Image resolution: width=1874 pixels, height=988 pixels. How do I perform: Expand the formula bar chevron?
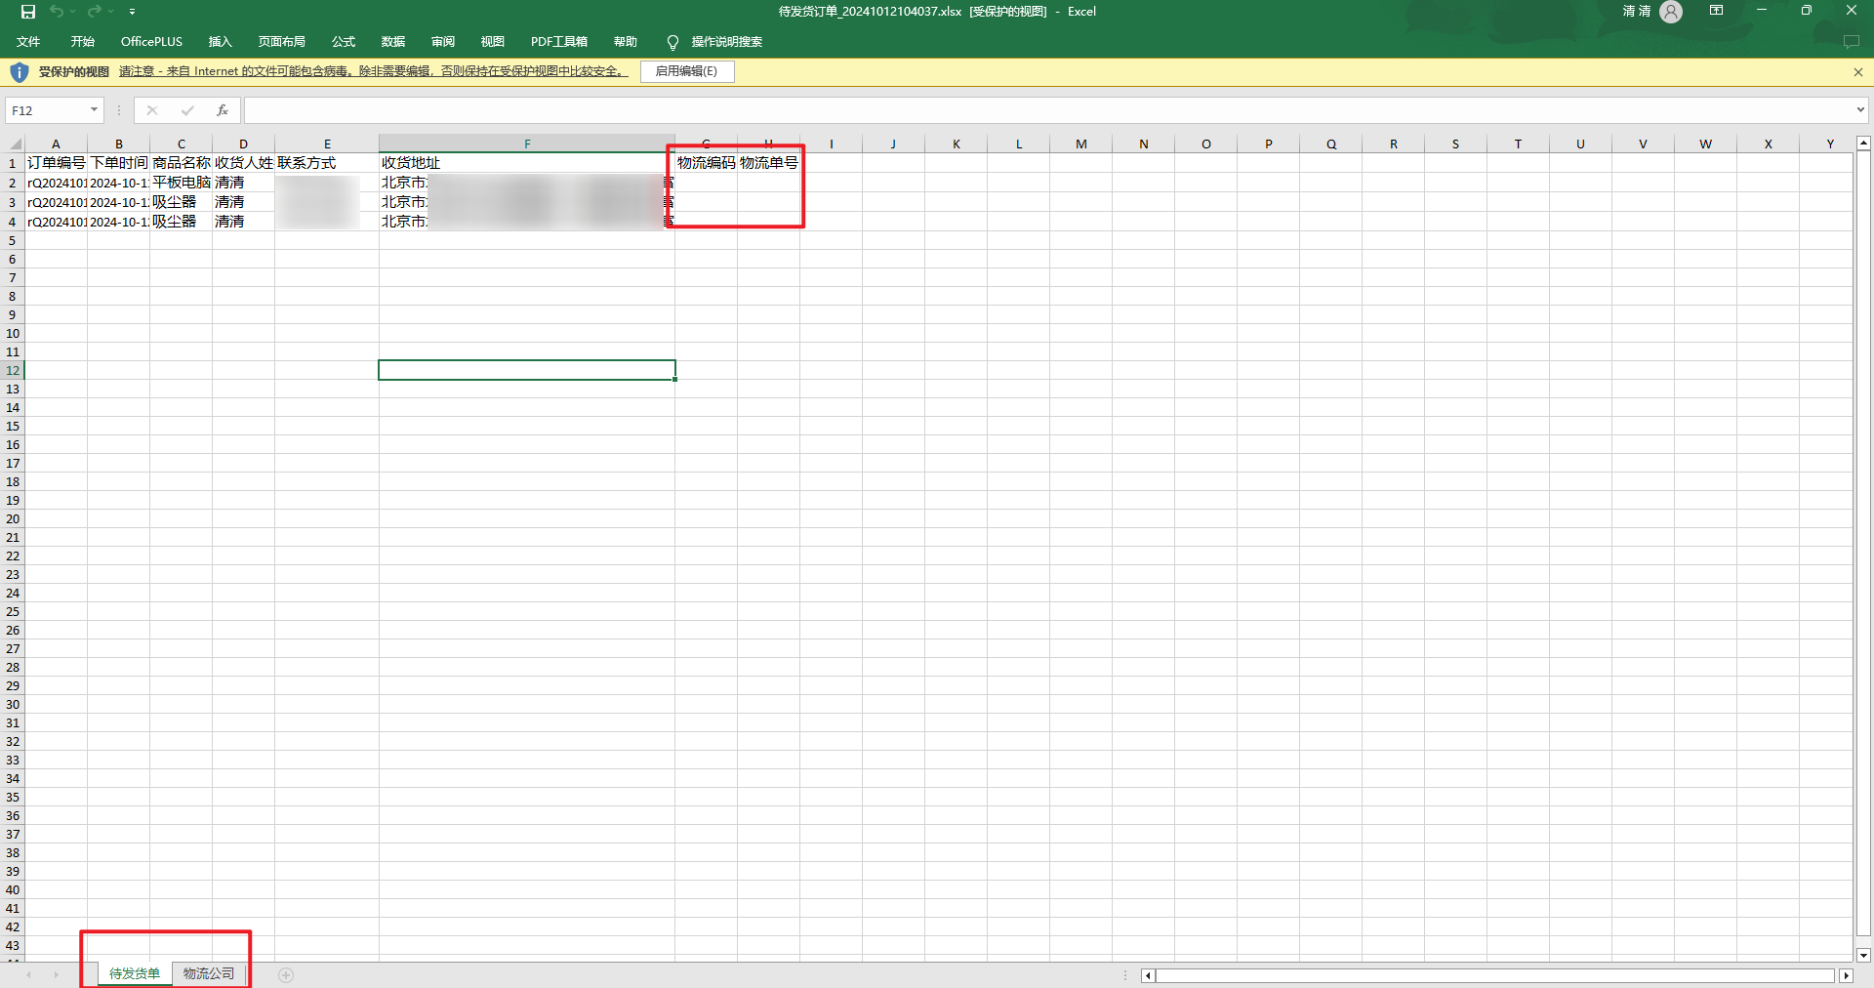(1860, 110)
